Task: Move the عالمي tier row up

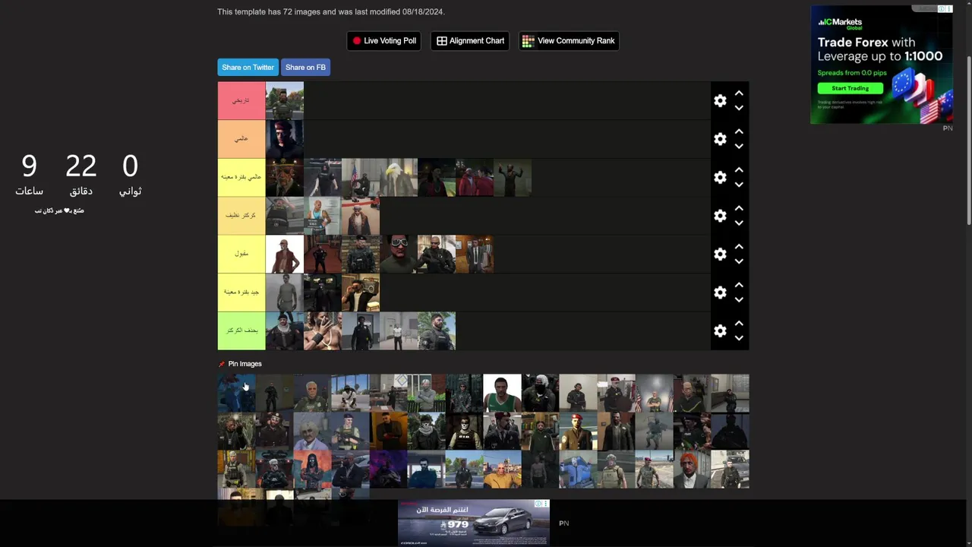Action: coord(739,132)
